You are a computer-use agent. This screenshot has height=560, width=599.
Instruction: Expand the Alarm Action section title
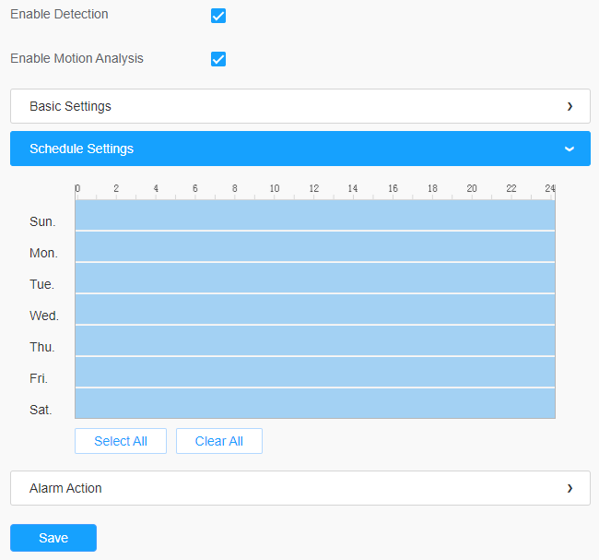click(x=65, y=488)
